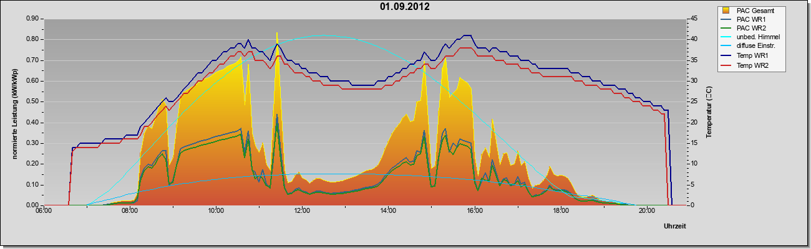
Task: Click the PAC Gesamt legend color swatch
Action: [726, 11]
